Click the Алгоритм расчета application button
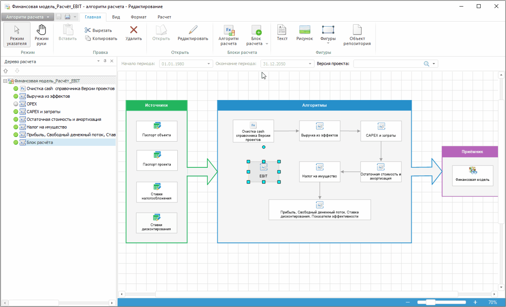This screenshot has width=506, height=307. (27, 17)
